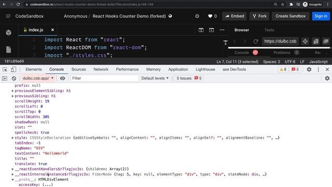Refresh the sandbox preview browser
Screen dimensions: 332x187
tap(256, 42)
